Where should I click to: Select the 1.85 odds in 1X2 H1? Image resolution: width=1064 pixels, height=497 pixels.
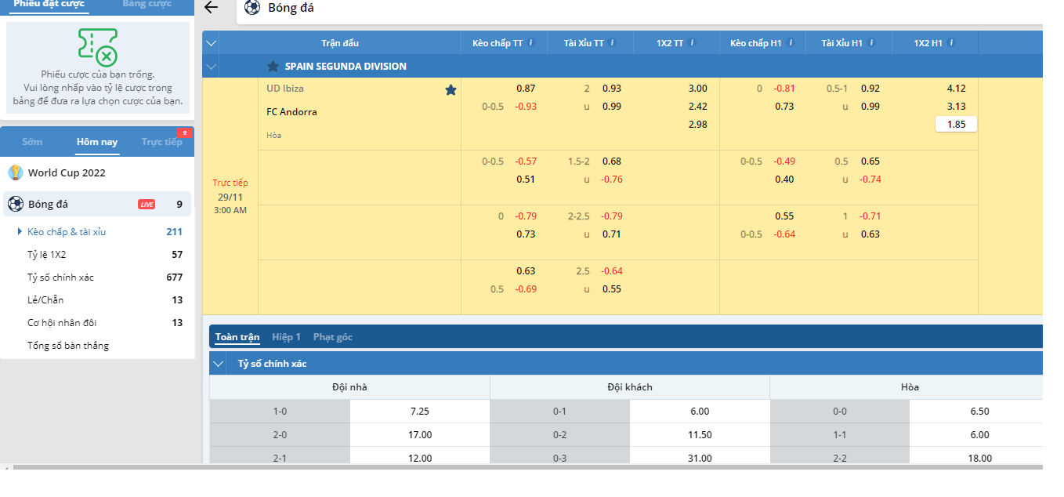click(x=956, y=124)
